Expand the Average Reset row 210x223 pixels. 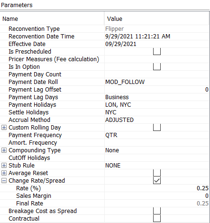tap(4, 173)
